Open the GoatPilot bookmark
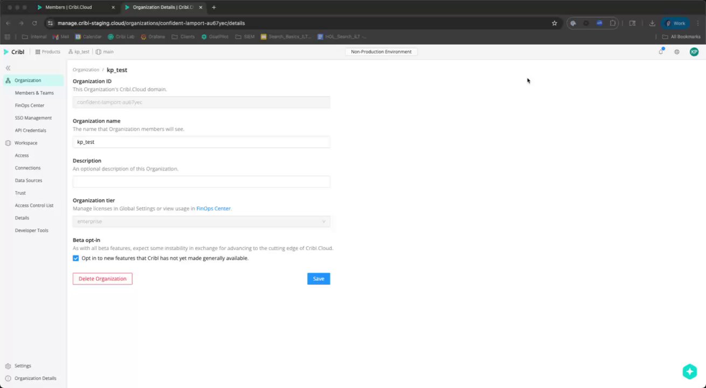Image resolution: width=706 pixels, height=388 pixels. tap(215, 37)
